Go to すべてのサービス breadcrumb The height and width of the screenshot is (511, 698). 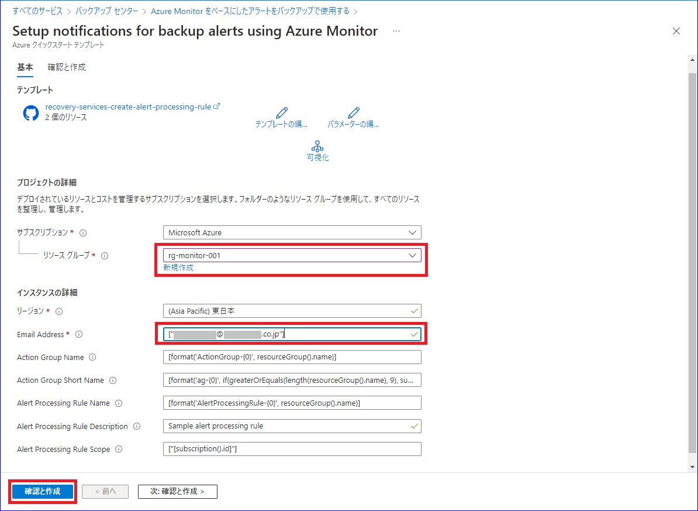point(37,11)
